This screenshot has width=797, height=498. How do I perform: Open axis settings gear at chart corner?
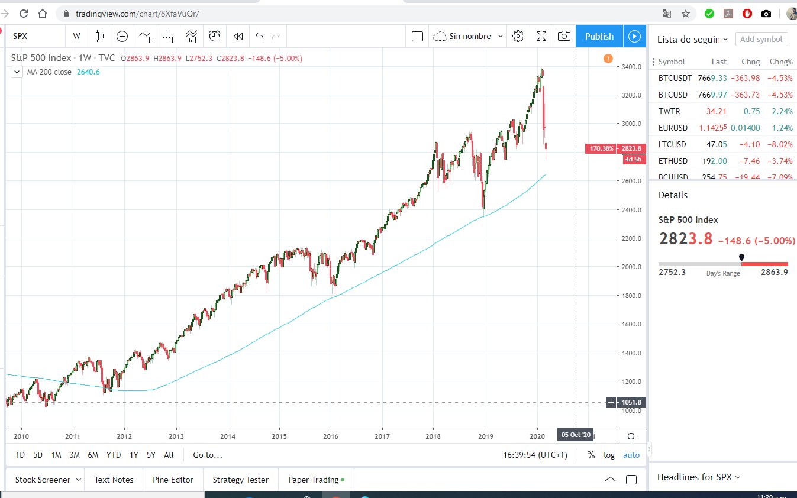pyautogui.click(x=631, y=436)
